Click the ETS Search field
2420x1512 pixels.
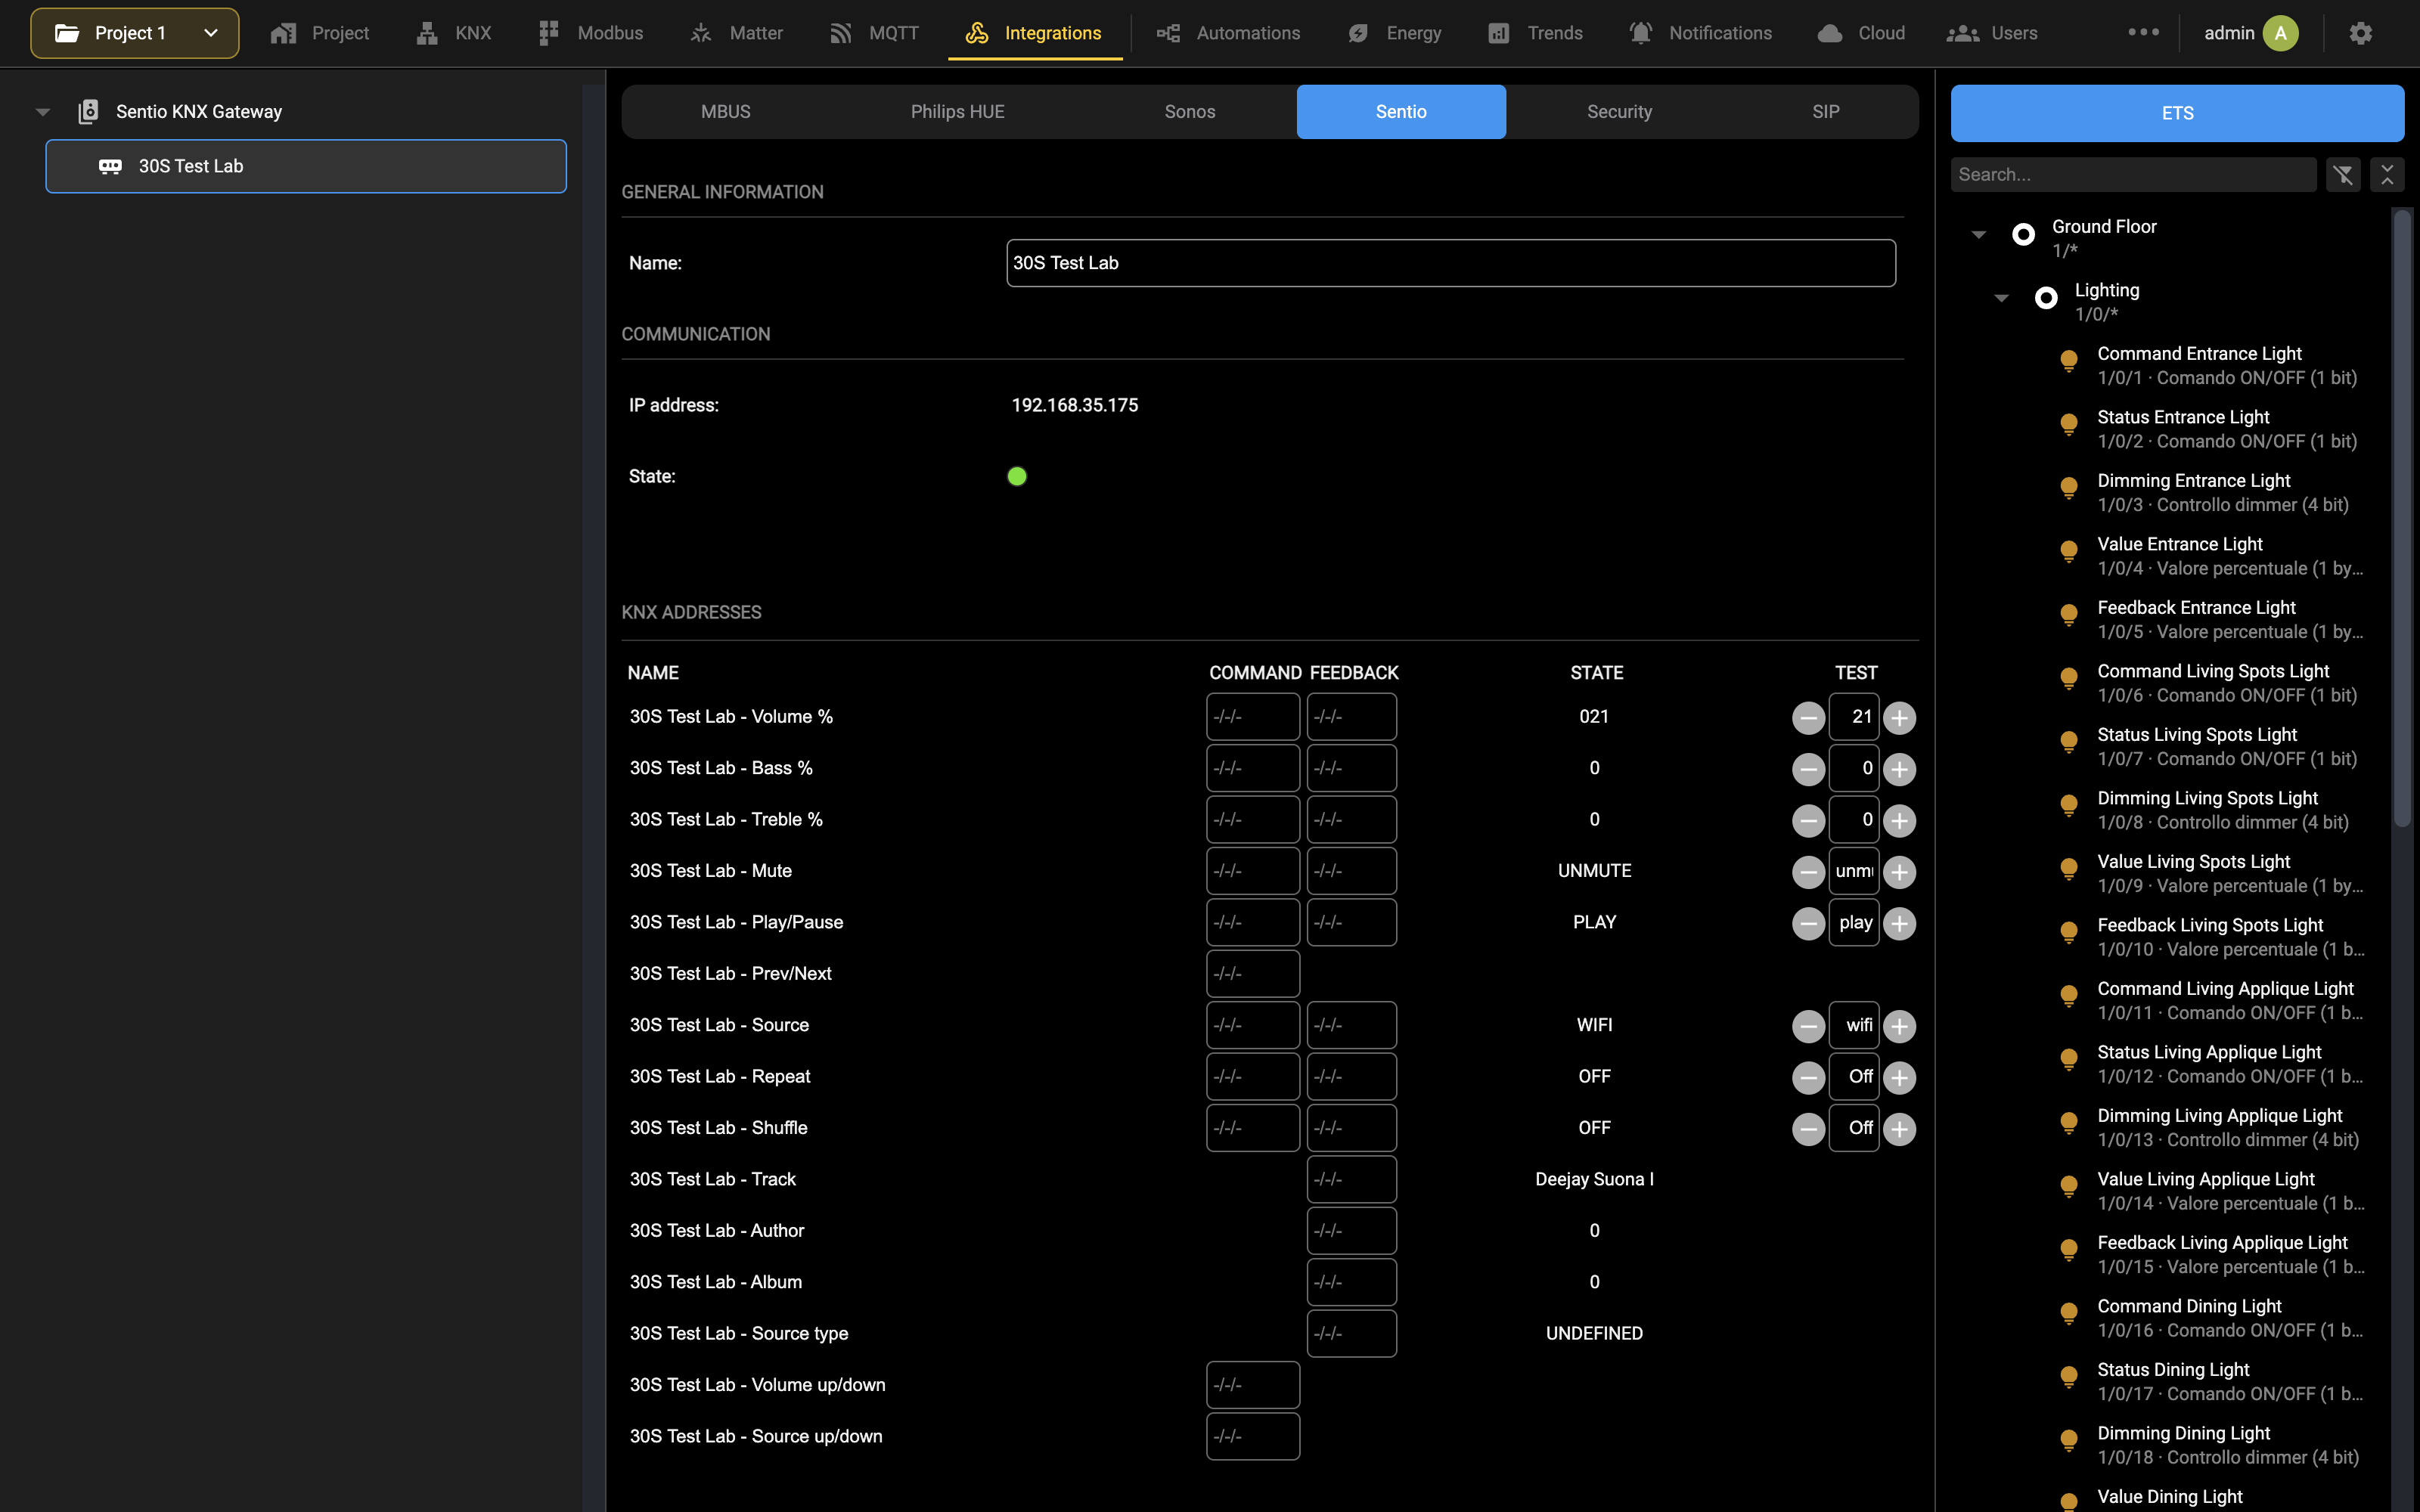2133,175
